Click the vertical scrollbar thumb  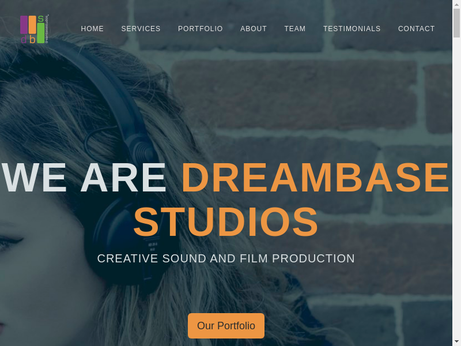pyautogui.click(x=456, y=23)
